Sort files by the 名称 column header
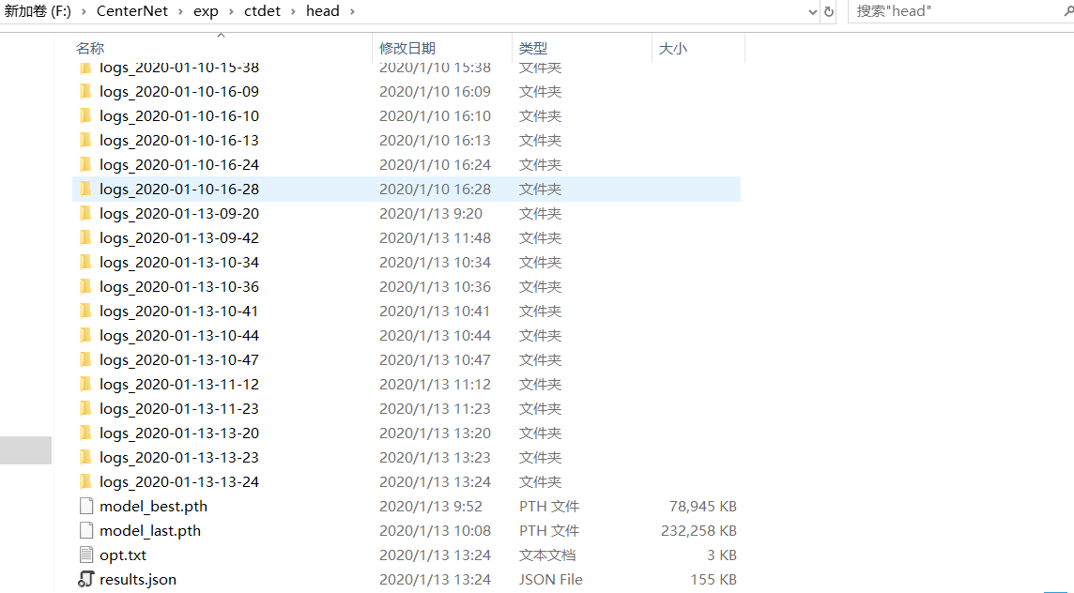This screenshot has width=1074, height=593. pos(86,47)
